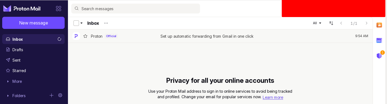This screenshot has height=104, width=387.
Task: Follow the Learn more link
Action: (x=273, y=97)
